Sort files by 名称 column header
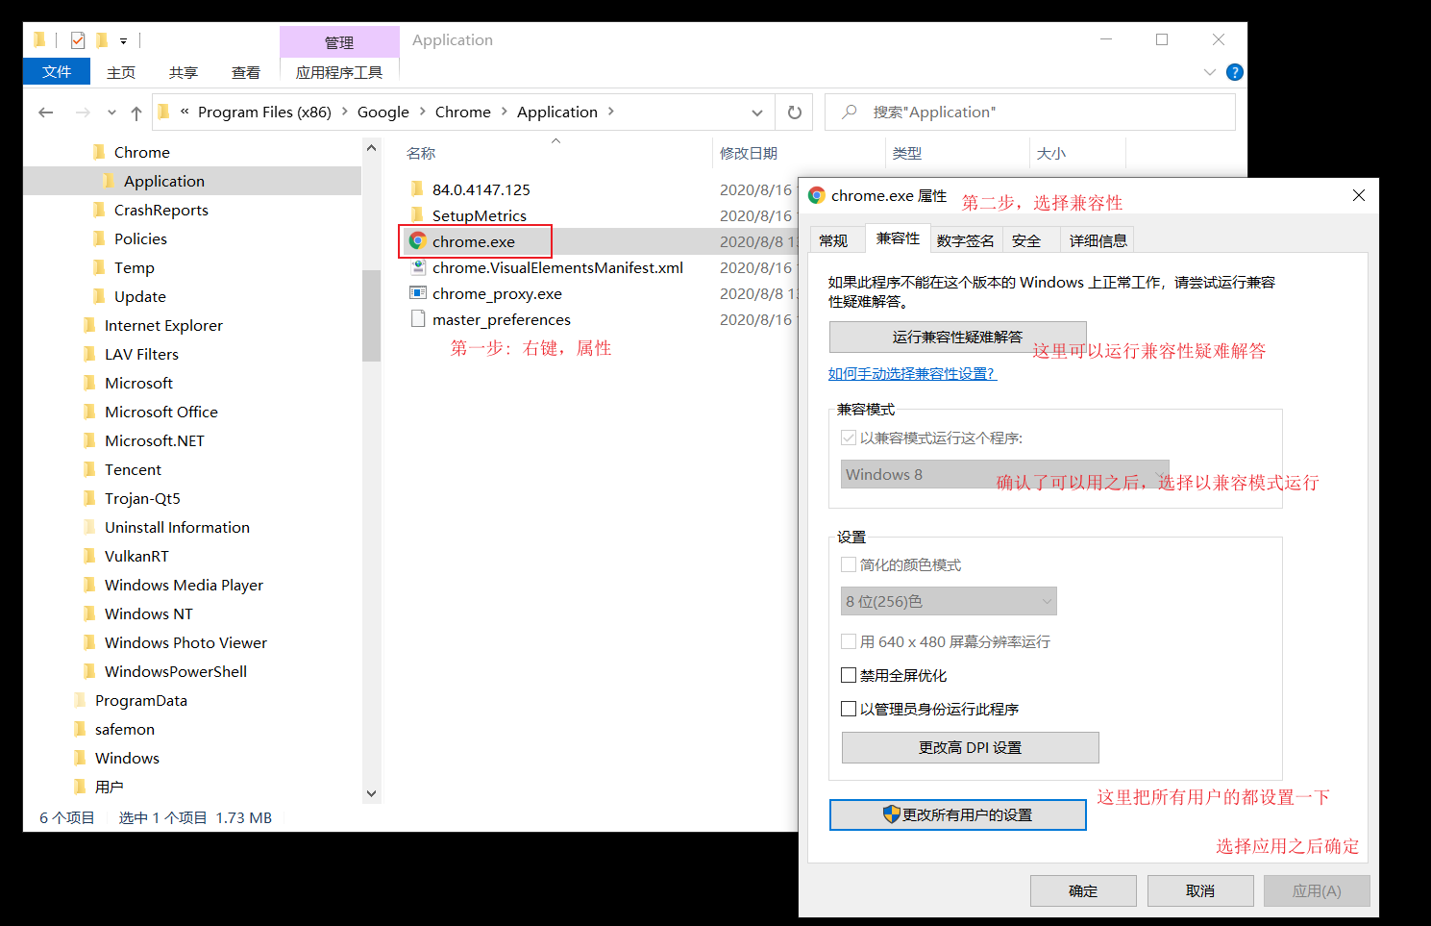 tap(421, 153)
